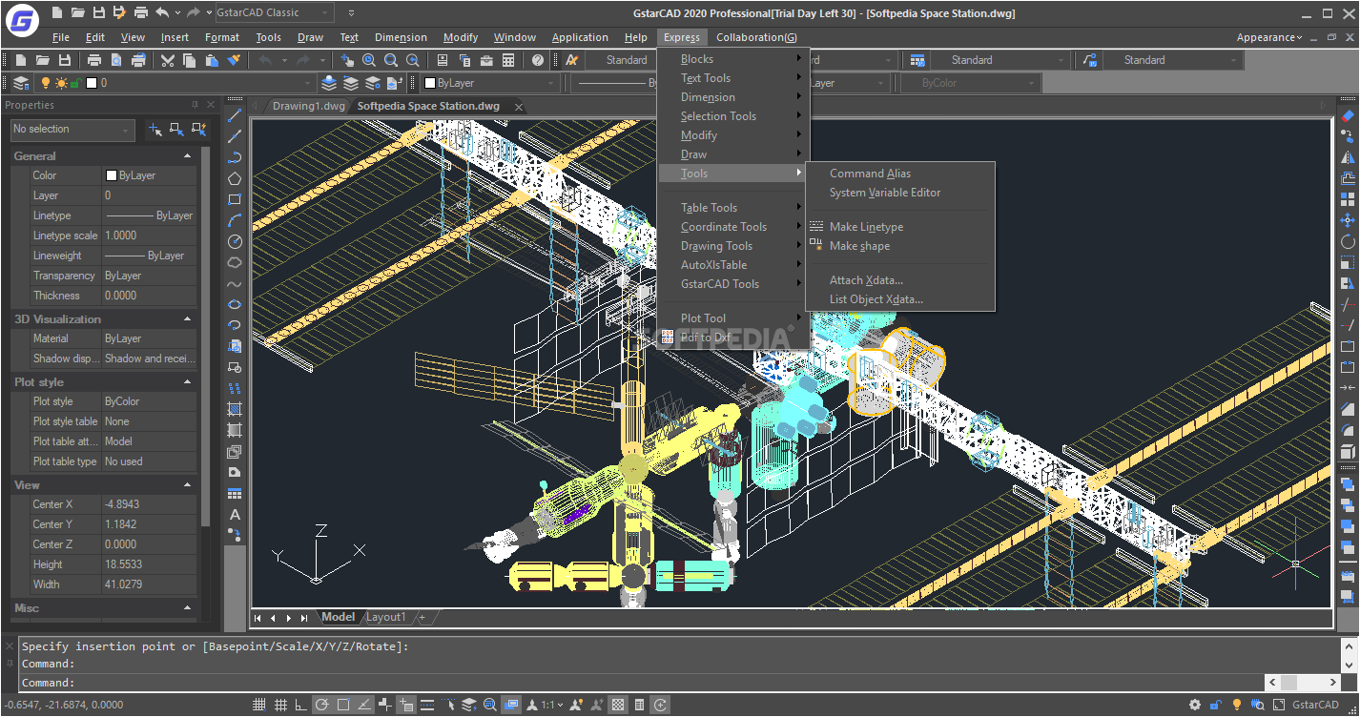Open the Layer Properties Manager icon

(x=21, y=83)
